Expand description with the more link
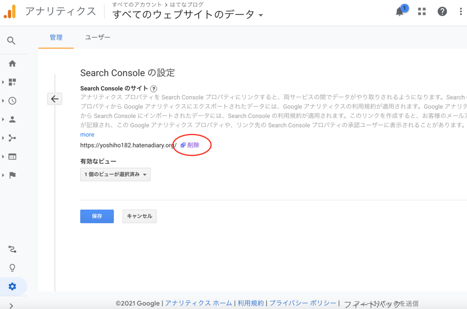 (x=87, y=135)
